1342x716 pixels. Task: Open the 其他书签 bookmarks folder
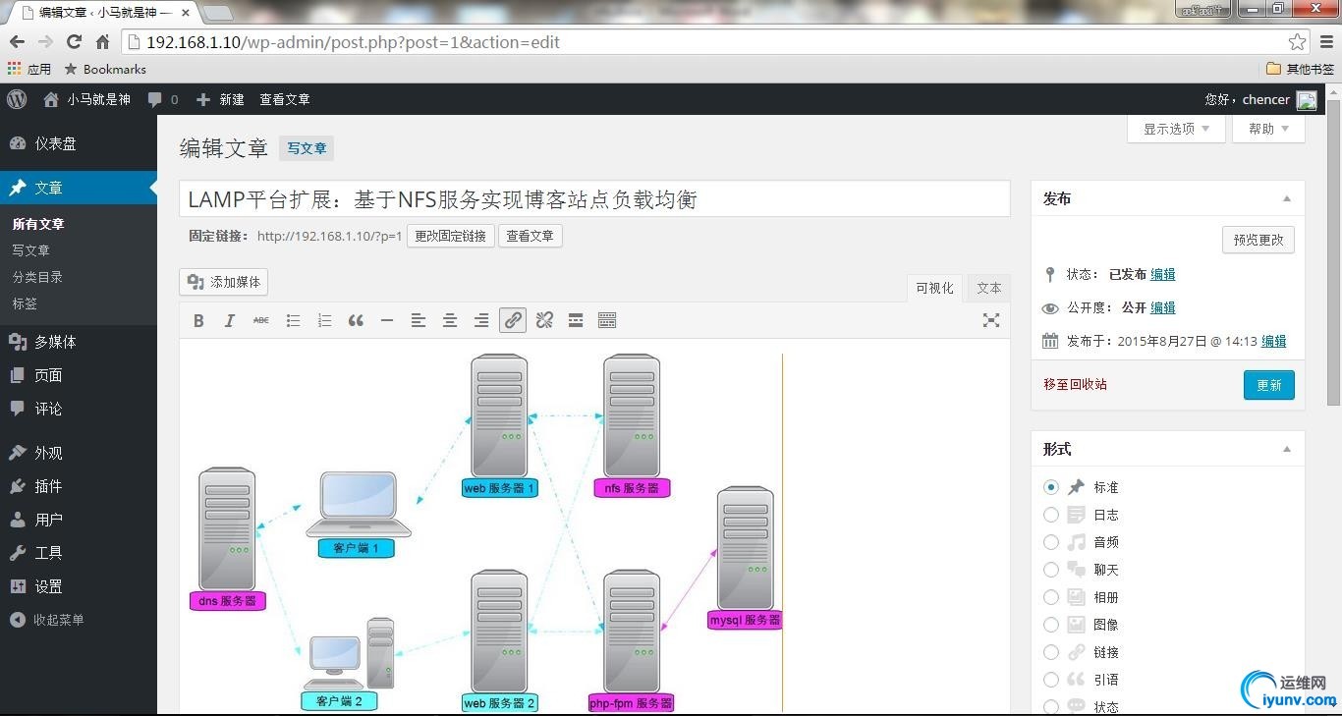point(1301,69)
